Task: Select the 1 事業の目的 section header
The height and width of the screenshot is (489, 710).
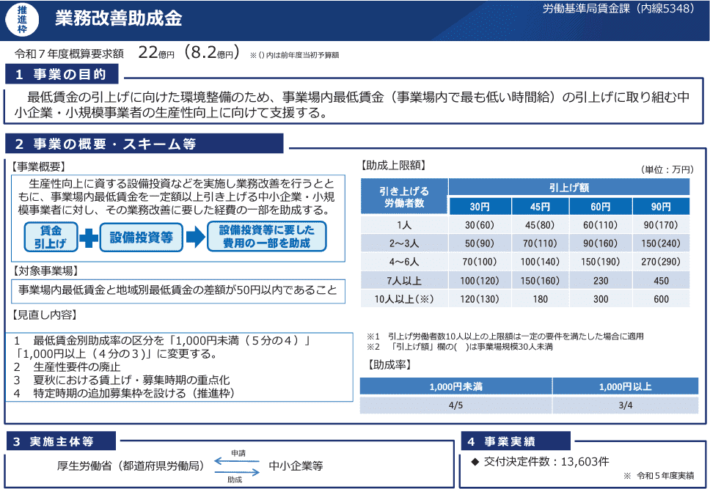Action: (x=62, y=75)
